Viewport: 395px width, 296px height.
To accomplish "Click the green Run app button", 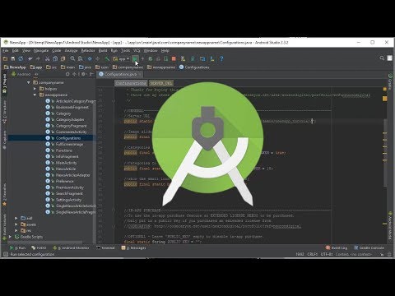I will 135,58.
